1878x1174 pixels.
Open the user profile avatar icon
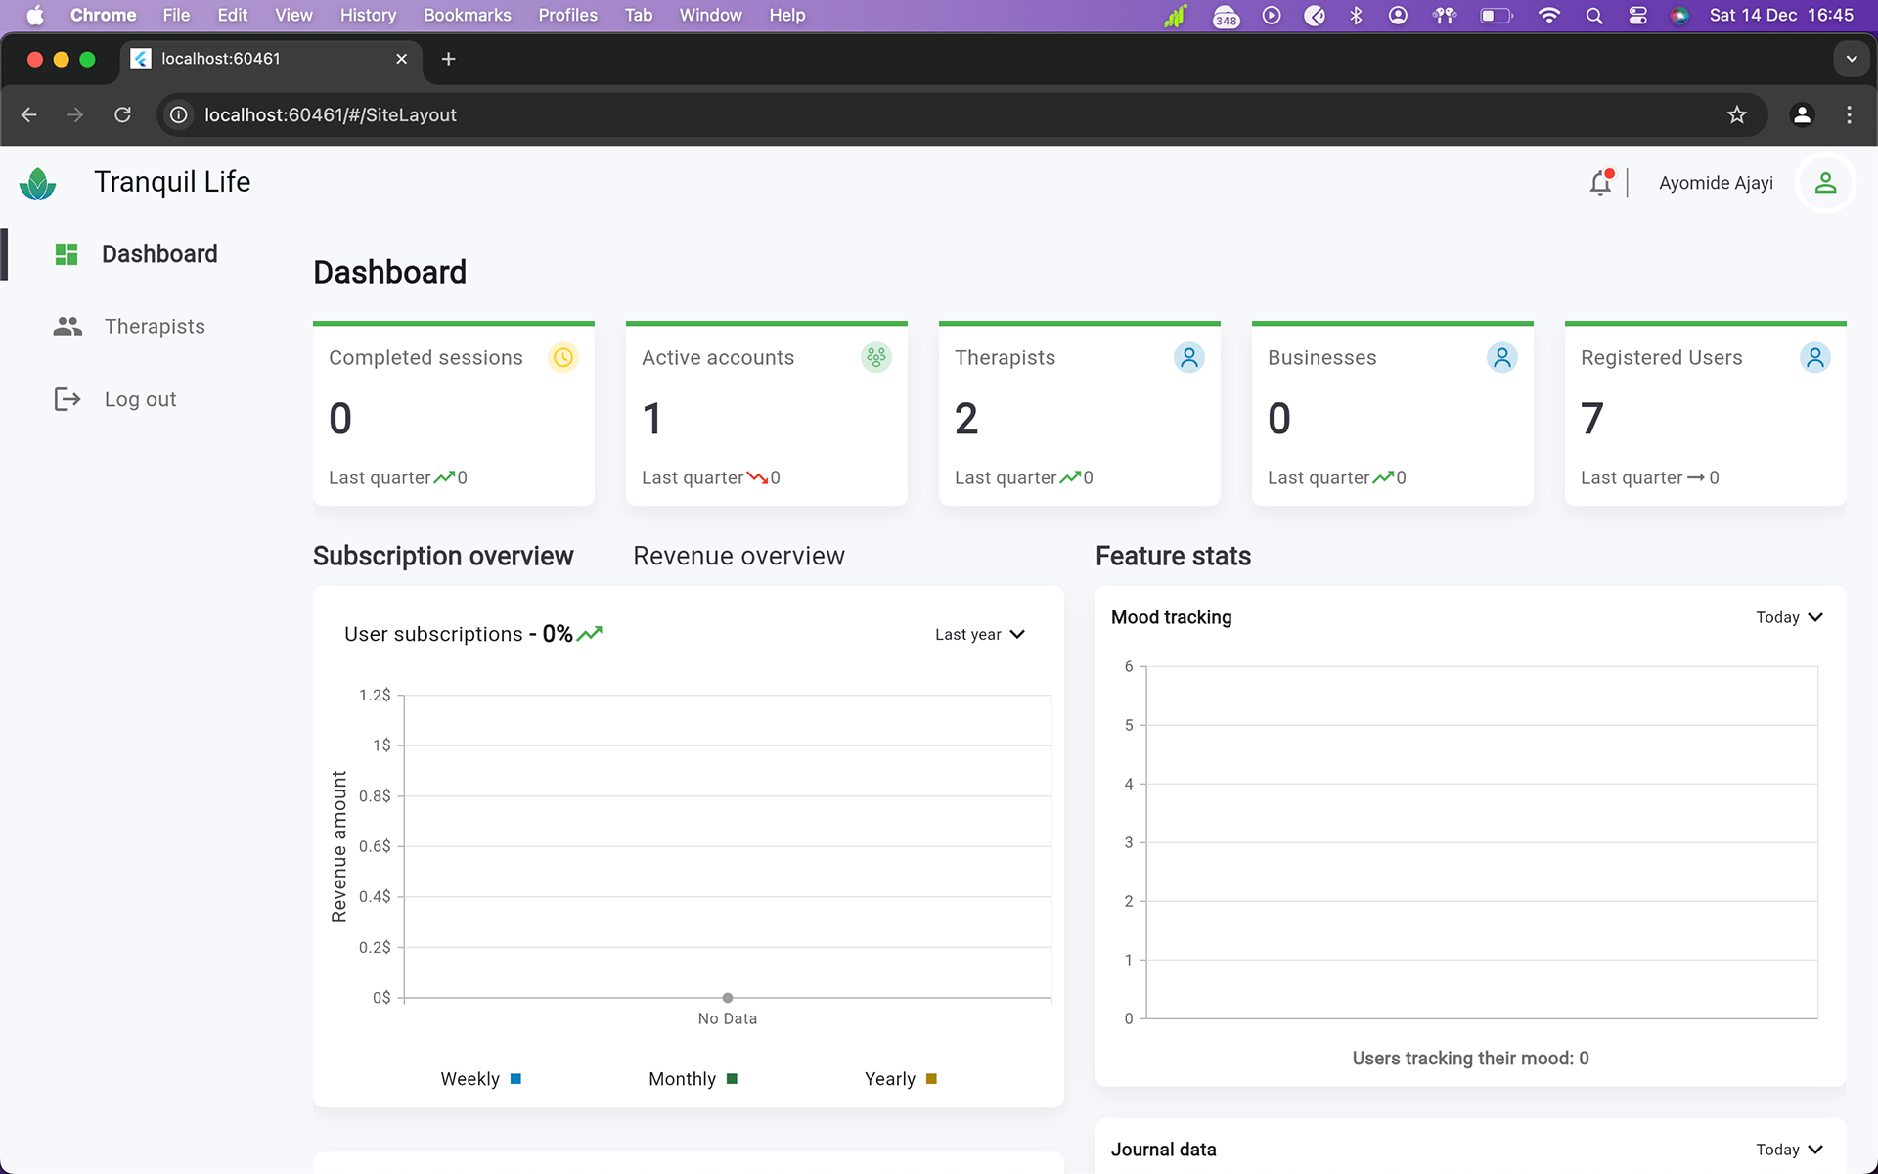pyautogui.click(x=1825, y=183)
